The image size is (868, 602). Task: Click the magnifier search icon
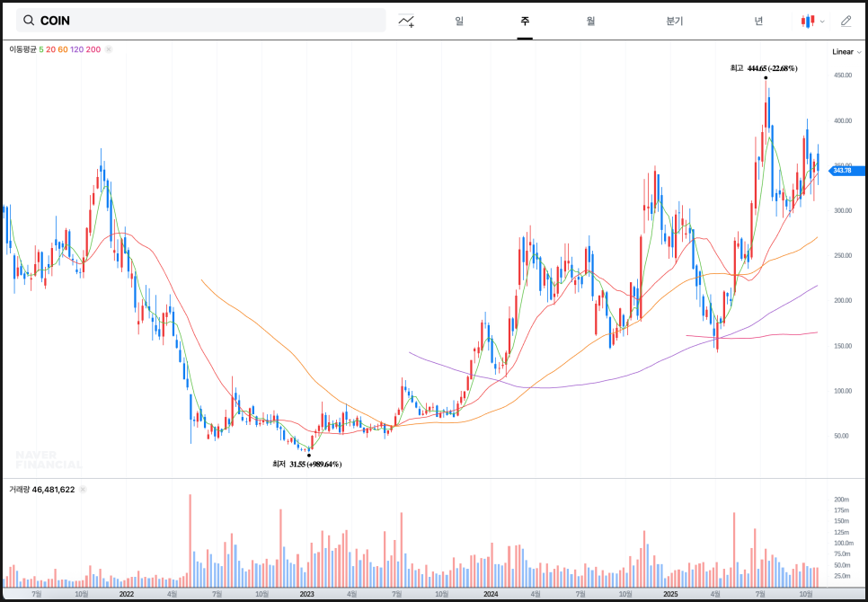pyautogui.click(x=28, y=21)
